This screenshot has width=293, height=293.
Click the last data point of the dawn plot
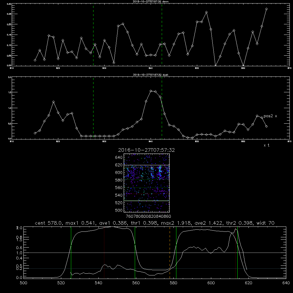point(266,9)
